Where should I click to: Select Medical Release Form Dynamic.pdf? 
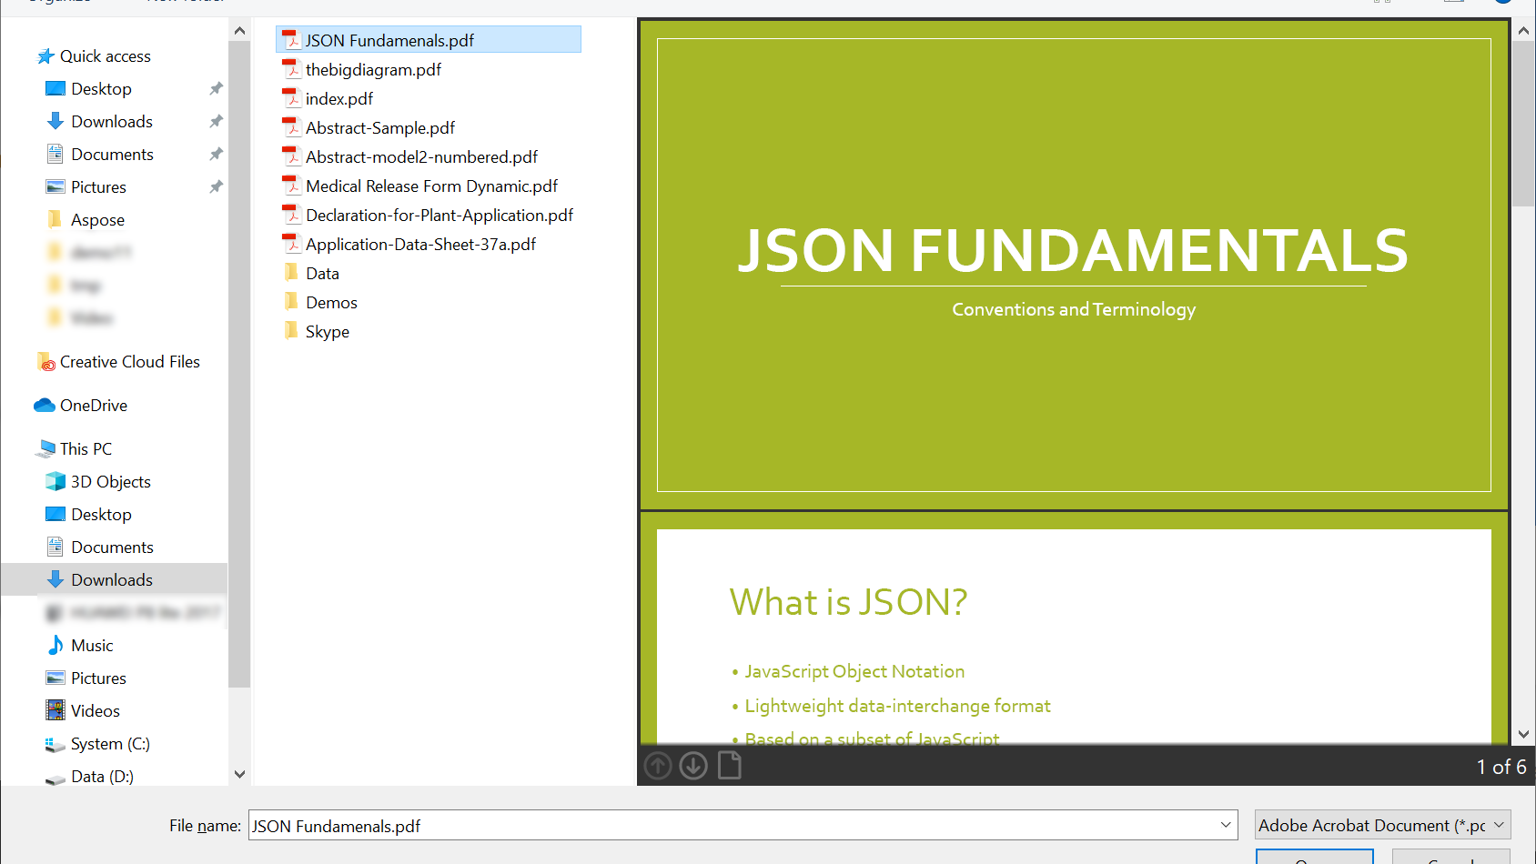click(x=431, y=186)
